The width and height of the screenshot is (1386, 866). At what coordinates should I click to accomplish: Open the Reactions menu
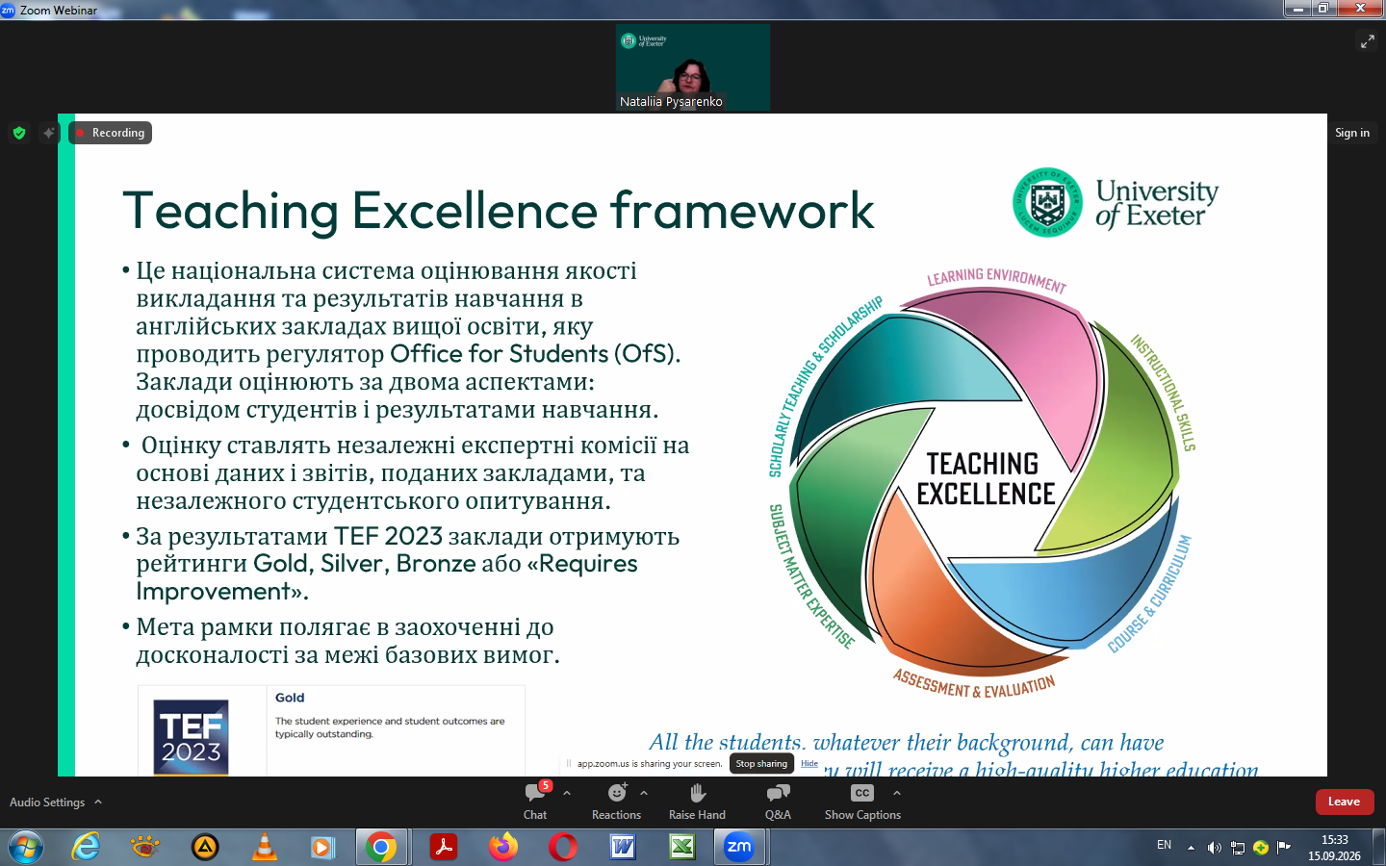(616, 802)
